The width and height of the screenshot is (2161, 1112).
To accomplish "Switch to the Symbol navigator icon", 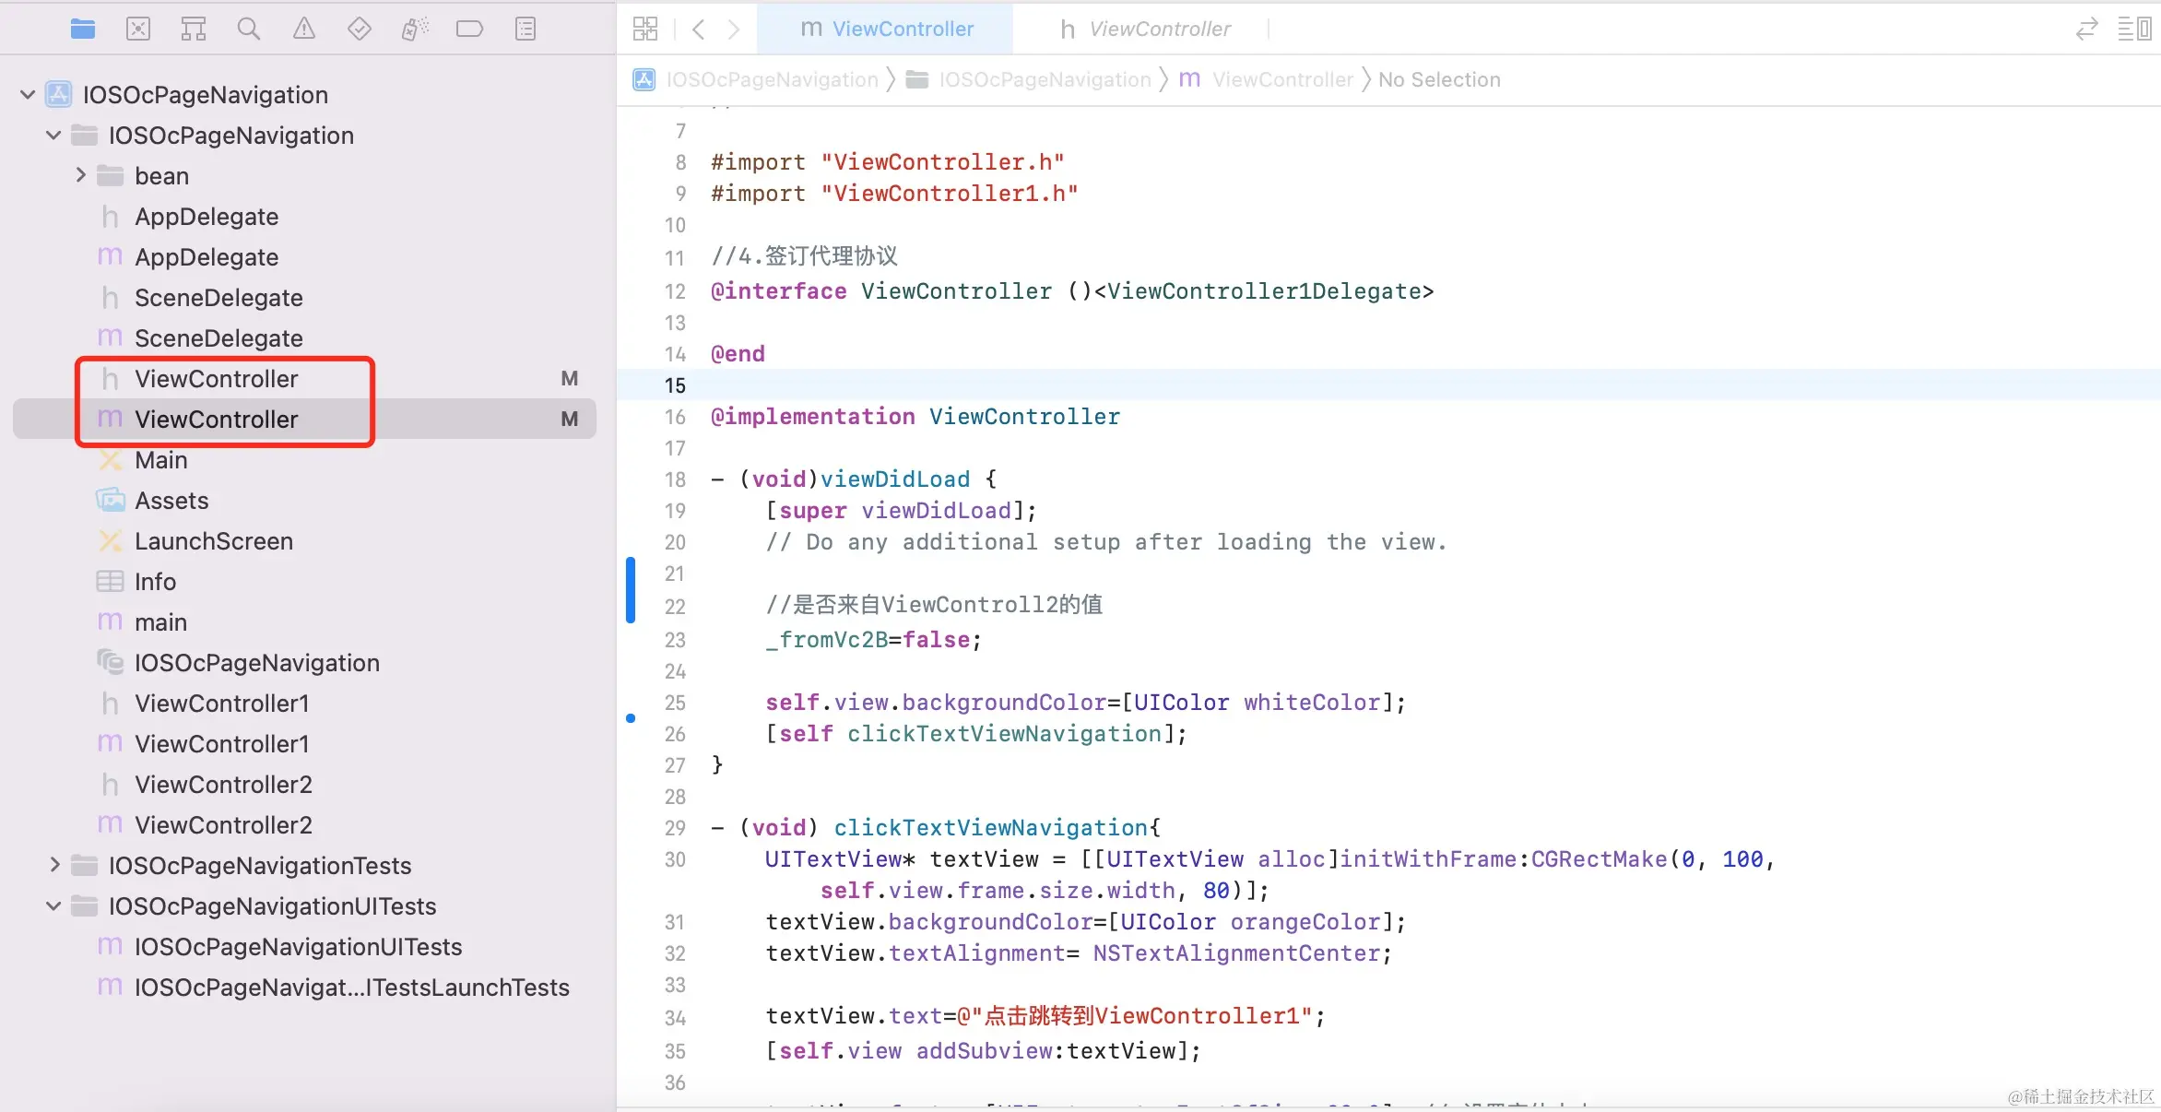I will click(x=194, y=30).
